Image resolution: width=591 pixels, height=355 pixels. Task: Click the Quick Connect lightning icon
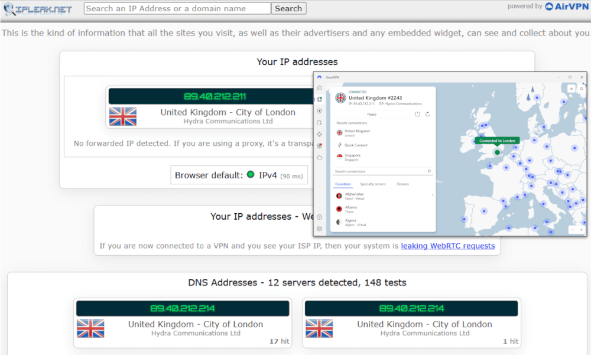coord(340,145)
